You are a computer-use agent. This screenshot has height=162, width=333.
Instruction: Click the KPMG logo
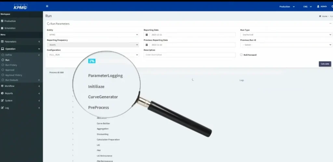[x=20, y=6]
